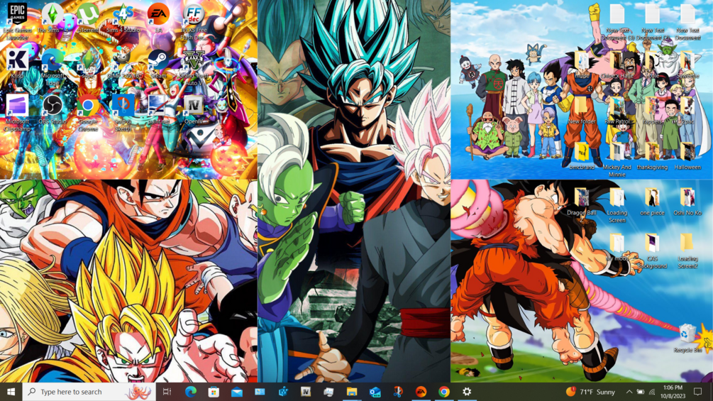
Task: Click the paint.net desktop shortcut
Action: [158, 109]
